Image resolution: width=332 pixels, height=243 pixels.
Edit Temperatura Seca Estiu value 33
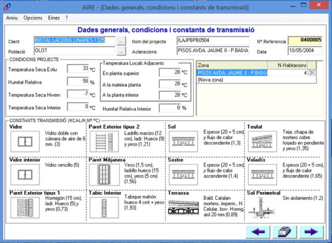[78, 69]
